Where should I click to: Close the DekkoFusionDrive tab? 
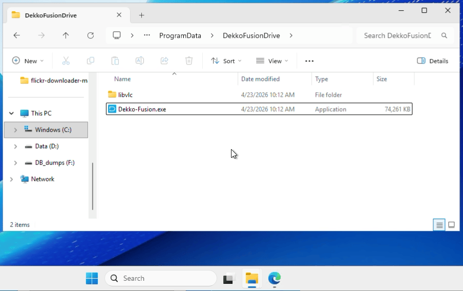(x=119, y=15)
